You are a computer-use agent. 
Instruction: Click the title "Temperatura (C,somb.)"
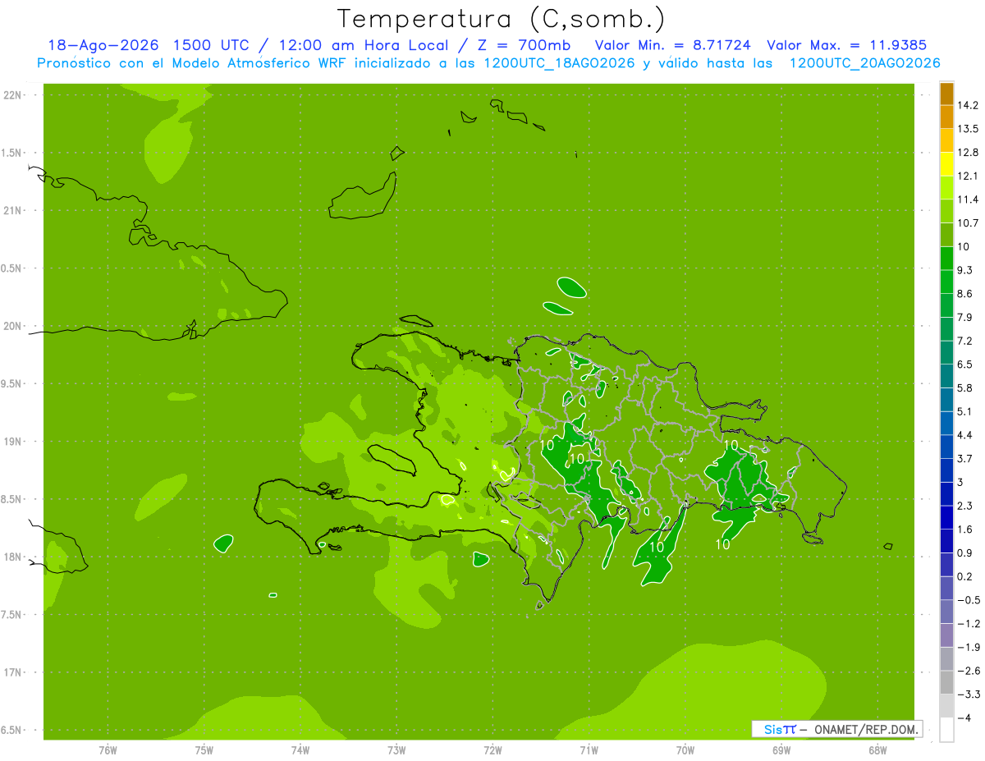pyautogui.click(x=501, y=19)
